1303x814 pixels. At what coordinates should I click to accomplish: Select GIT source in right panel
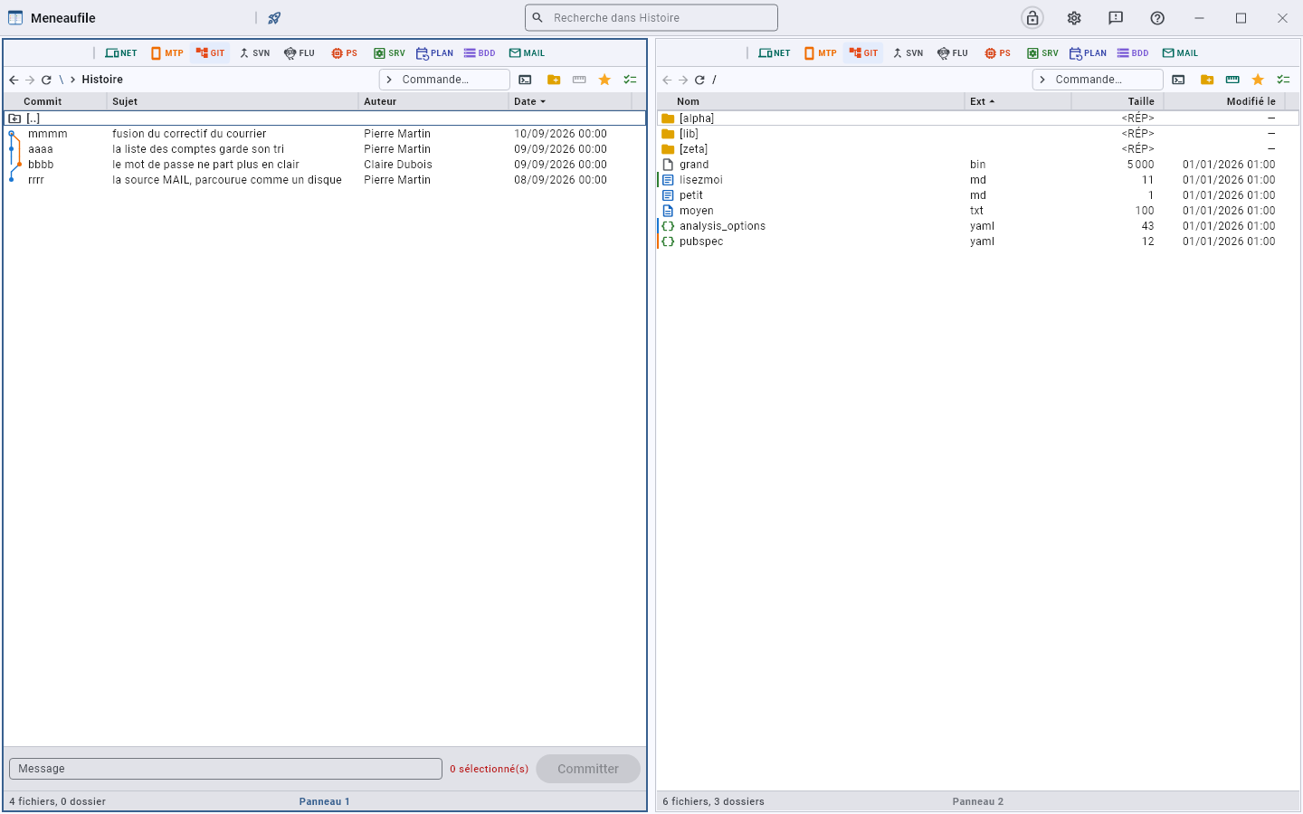[864, 53]
